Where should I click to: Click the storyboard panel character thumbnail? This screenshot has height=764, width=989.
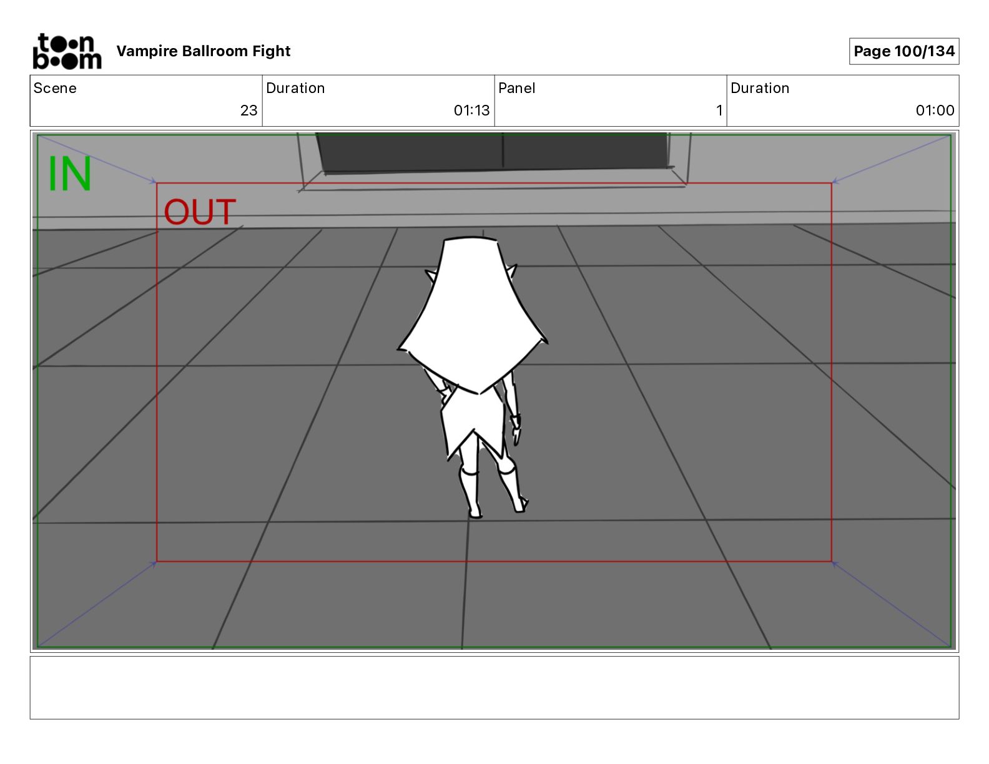473,377
